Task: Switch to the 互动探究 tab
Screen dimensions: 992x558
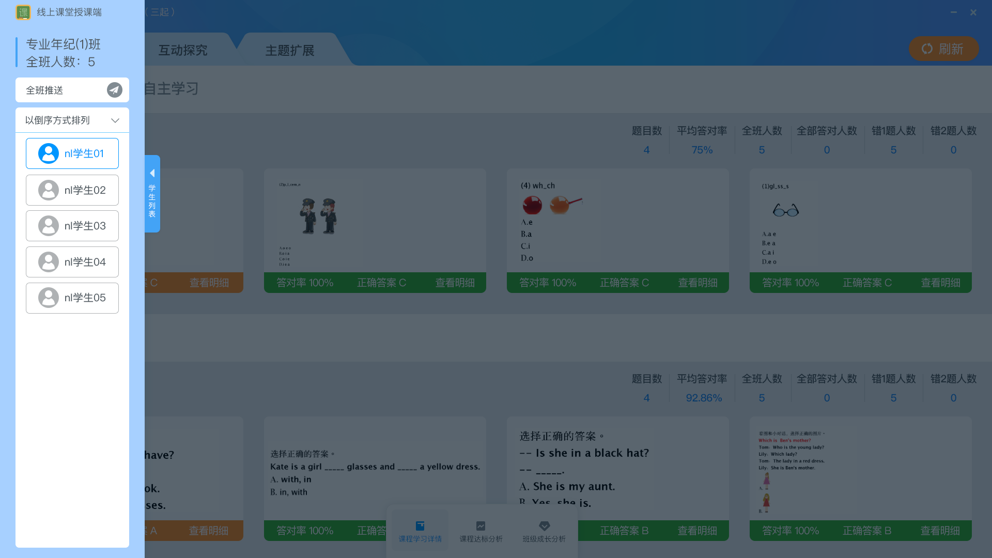Action: [183, 50]
